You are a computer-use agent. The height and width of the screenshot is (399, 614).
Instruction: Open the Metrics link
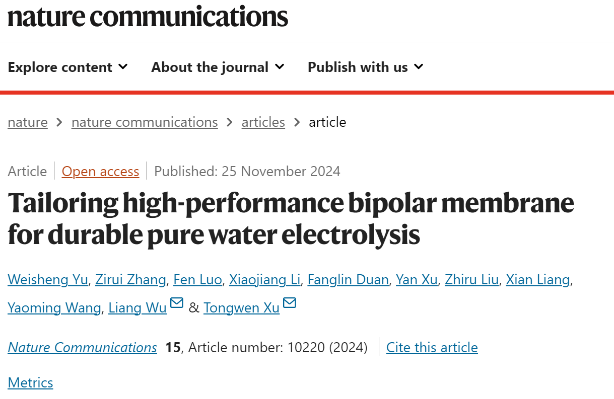click(x=30, y=383)
